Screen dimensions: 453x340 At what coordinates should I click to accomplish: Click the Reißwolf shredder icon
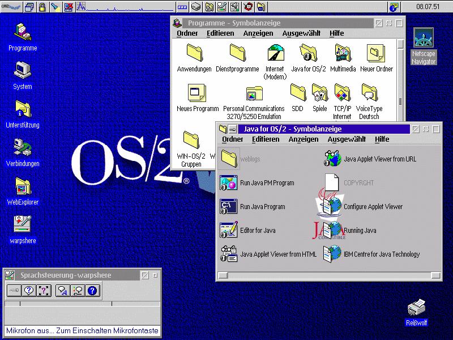(416, 313)
